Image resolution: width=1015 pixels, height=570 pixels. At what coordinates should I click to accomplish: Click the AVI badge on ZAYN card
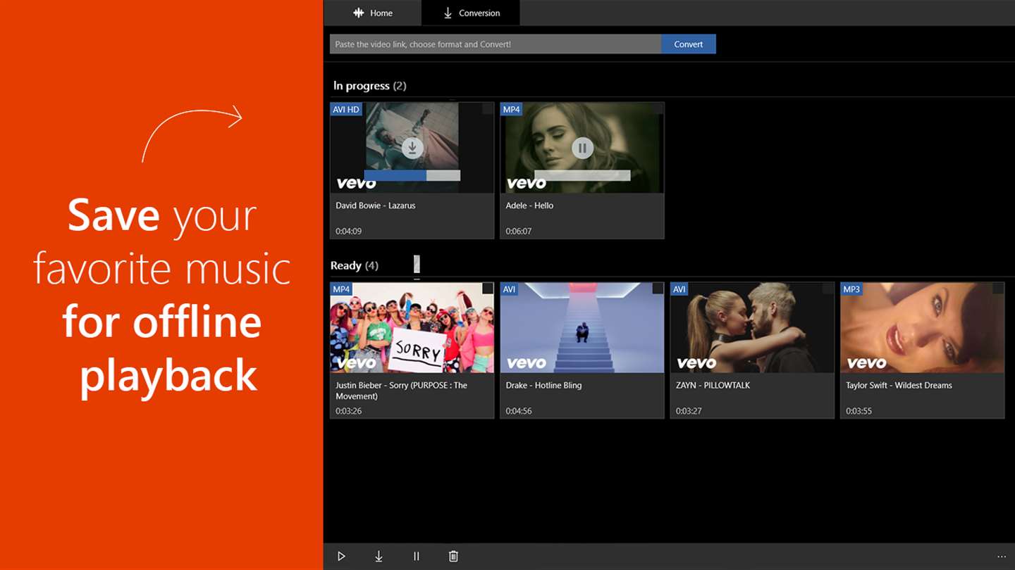pyautogui.click(x=679, y=289)
